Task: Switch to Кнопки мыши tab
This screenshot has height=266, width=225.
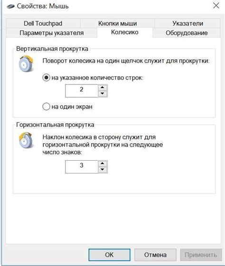Action: pyautogui.click(x=118, y=23)
